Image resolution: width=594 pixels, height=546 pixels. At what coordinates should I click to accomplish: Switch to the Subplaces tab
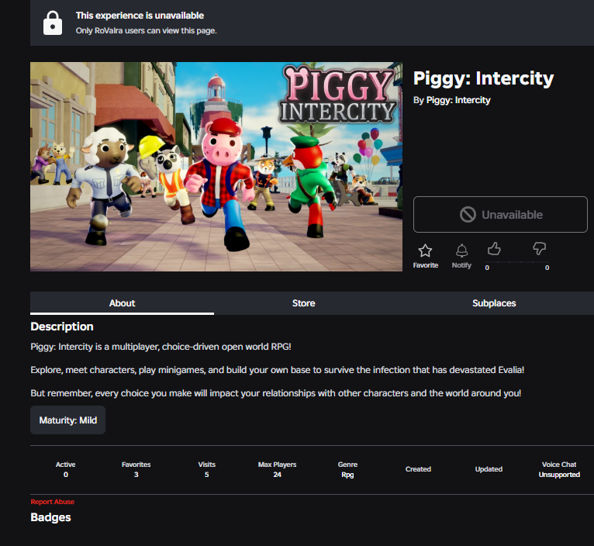coord(494,303)
